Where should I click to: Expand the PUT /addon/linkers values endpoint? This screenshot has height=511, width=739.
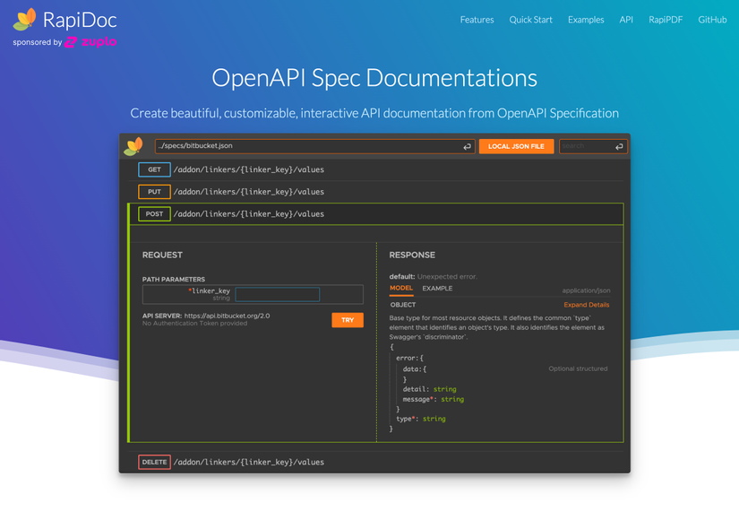pos(375,192)
